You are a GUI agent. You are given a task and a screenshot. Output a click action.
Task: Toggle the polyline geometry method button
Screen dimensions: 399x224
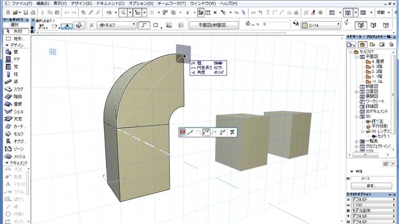(144, 26)
